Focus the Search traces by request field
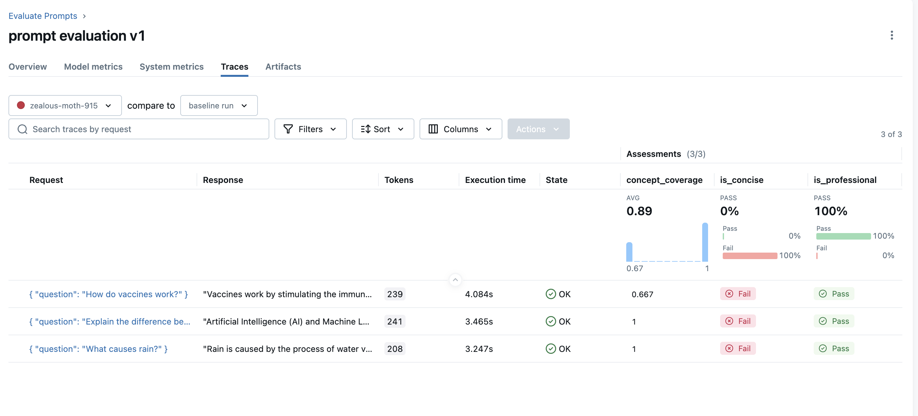Image resolution: width=918 pixels, height=416 pixels. [x=142, y=129]
